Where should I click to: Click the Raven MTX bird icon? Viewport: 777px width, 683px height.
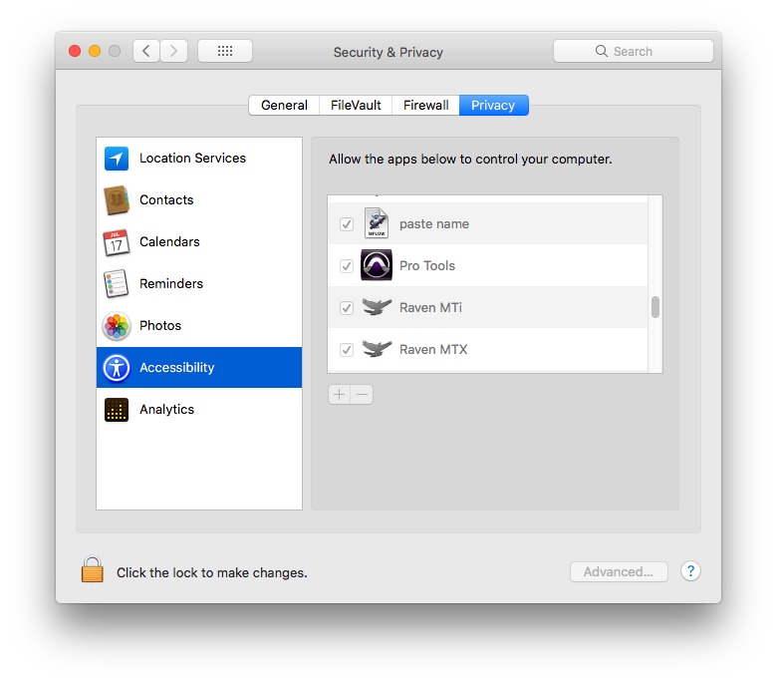pyautogui.click(x=377, y=349)
